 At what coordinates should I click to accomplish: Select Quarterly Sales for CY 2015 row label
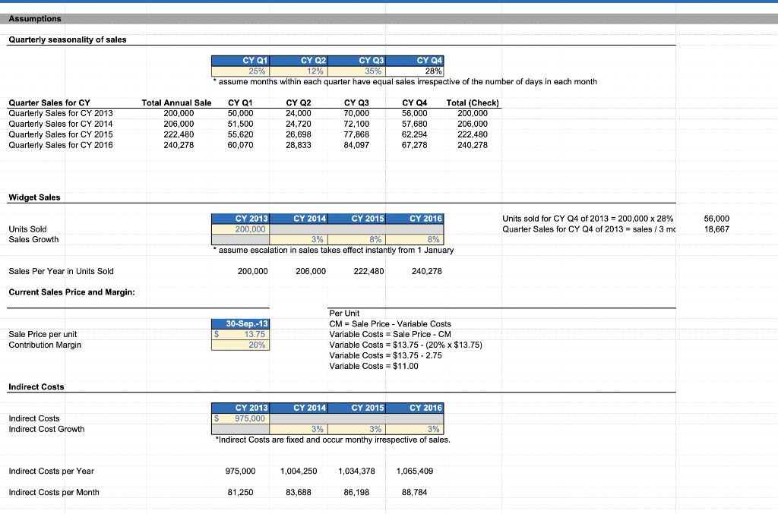point(61,135)
